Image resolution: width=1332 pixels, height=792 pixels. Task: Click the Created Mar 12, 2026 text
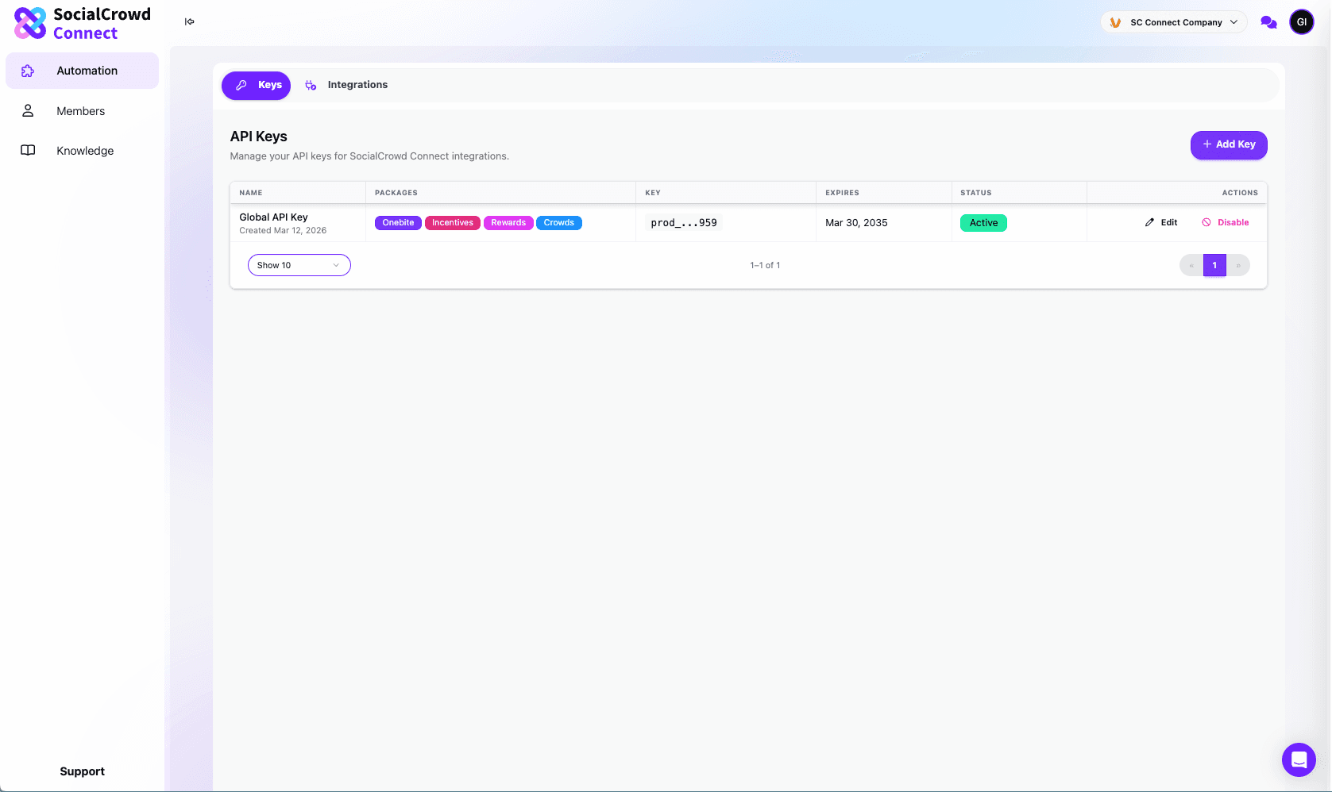(x=283, y=231)
